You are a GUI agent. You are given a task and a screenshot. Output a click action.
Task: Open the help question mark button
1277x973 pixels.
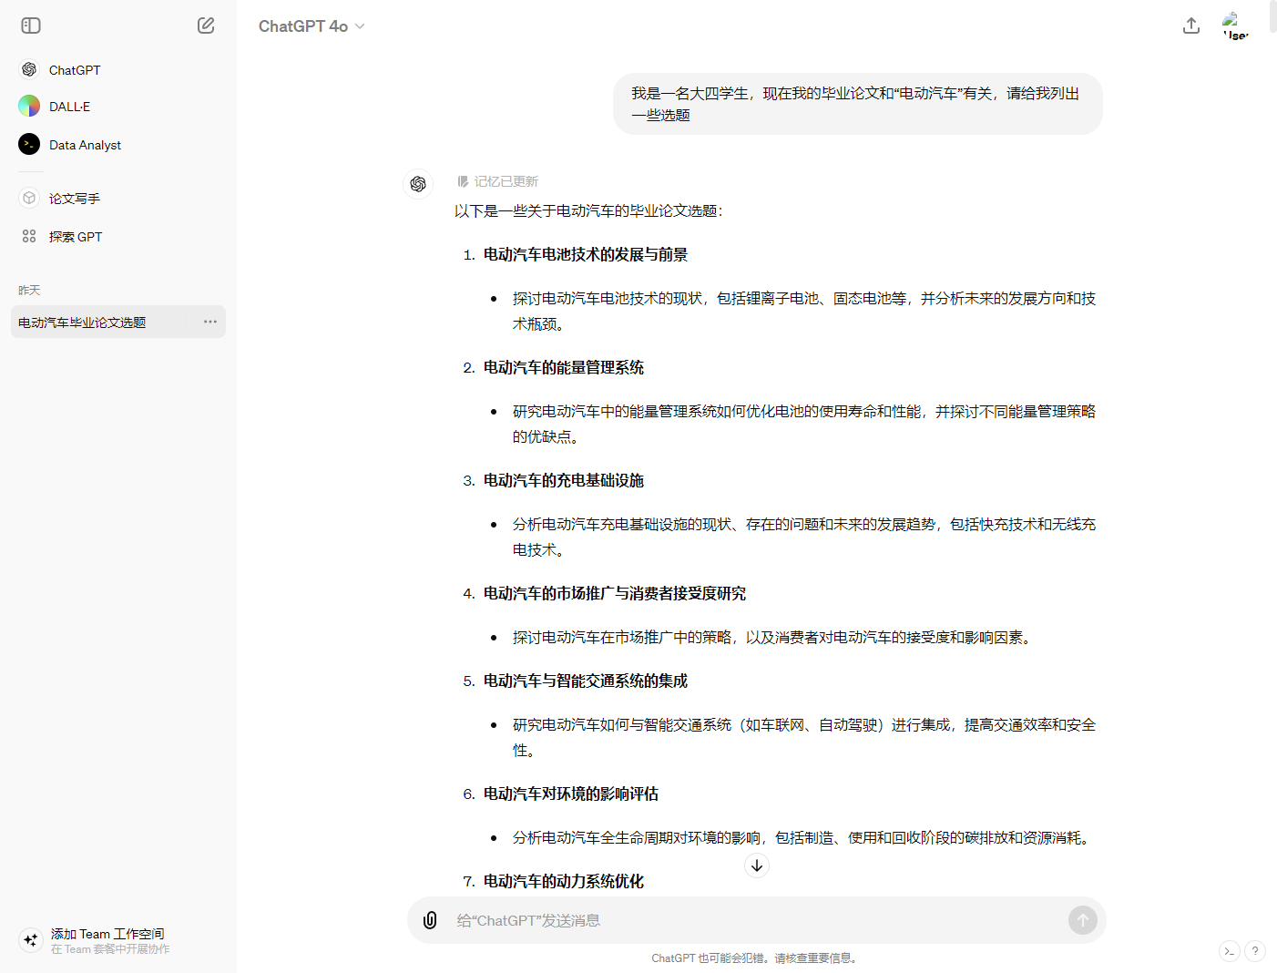click(x=1255, y=951)
